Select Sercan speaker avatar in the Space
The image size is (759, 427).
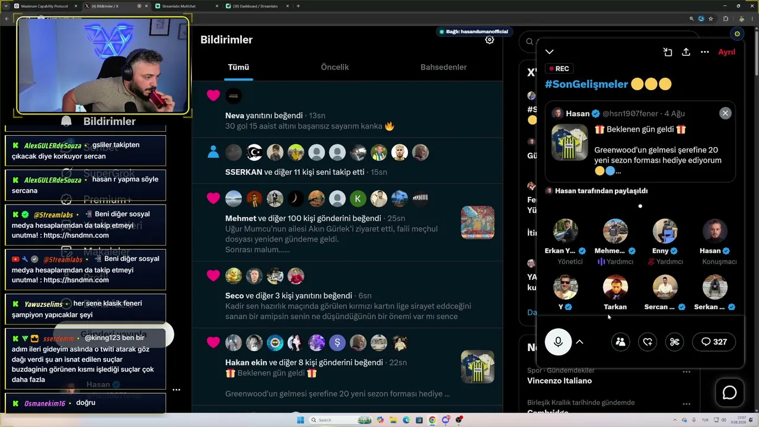pyautogui.click(x=665, y=287)
